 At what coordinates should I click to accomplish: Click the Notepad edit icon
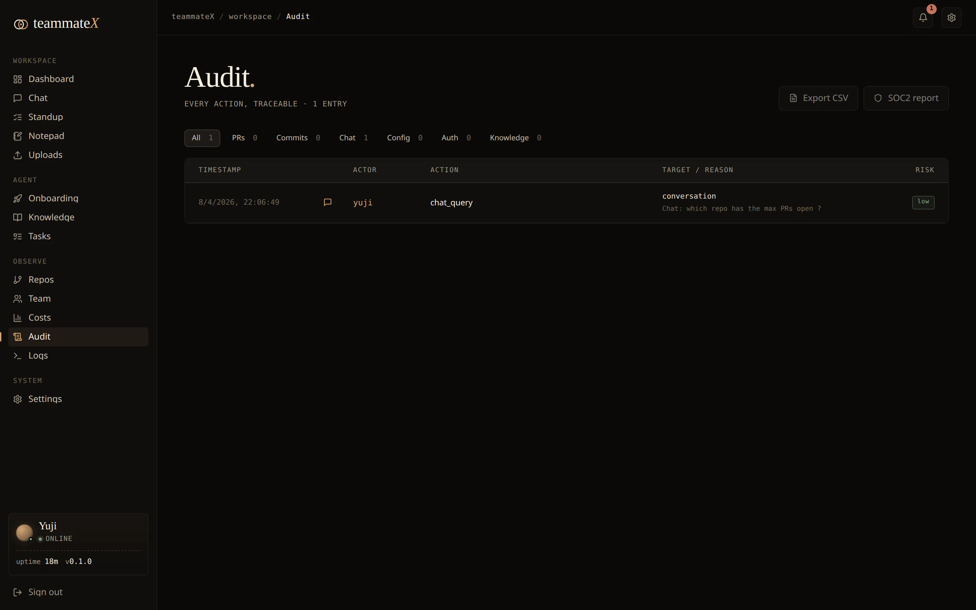[x=17, y=136]
